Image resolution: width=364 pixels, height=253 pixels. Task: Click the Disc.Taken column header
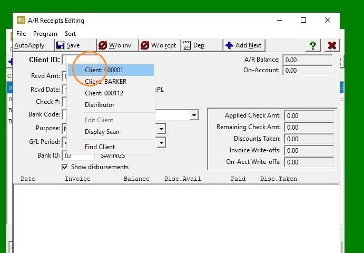(279, 179)
